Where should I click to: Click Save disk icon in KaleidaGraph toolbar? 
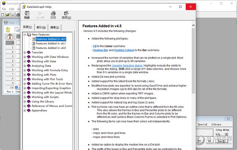pyautogui.click(x=13, y=15)
